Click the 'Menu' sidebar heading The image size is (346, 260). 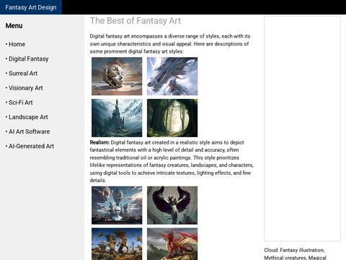14,26
